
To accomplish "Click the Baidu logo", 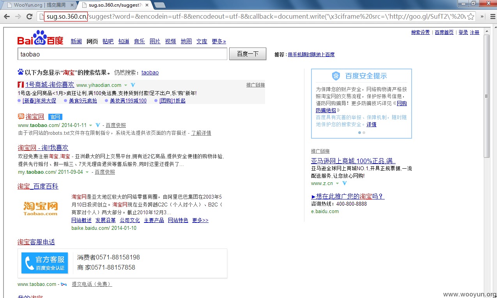I will point(40,38).
